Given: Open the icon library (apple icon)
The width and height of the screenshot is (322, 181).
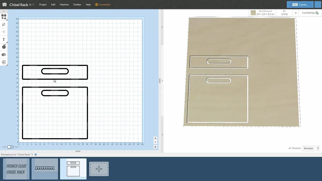Looking at the screenshot, I should [x=4, y=47].
